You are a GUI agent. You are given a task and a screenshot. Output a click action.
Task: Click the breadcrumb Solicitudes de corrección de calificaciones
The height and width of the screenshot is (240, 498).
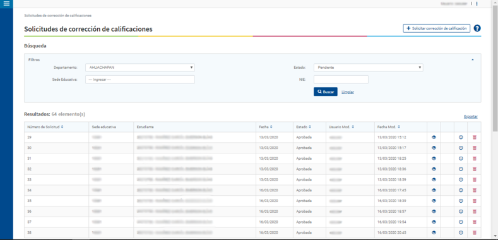pos(58,15)
